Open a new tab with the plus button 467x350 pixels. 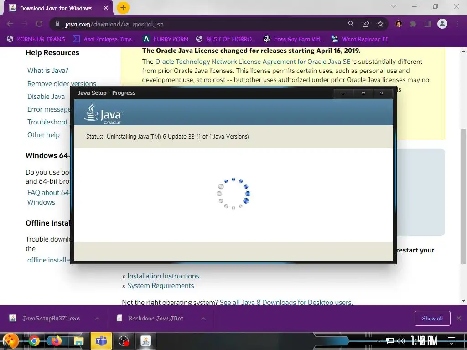(x=123, y=8)
